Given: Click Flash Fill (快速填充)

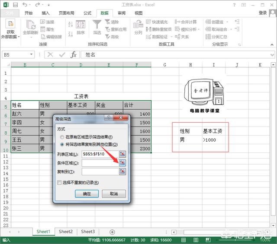Looking at the screenshot, I should click(157, 22).
